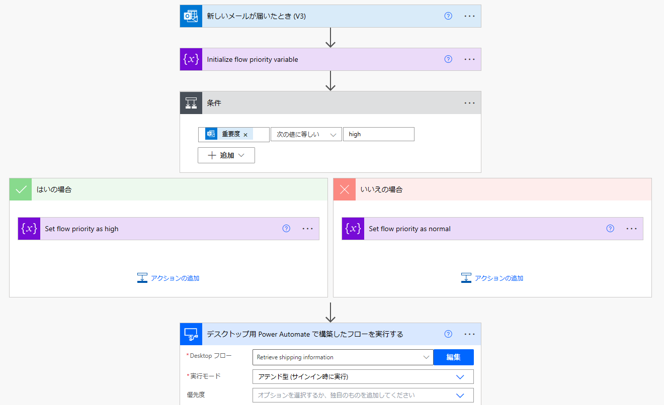Image resolution: width=664 pixels, height=405 pixels.
Task: Click the Initialize flow priority variable title
Action: point(253,59)
